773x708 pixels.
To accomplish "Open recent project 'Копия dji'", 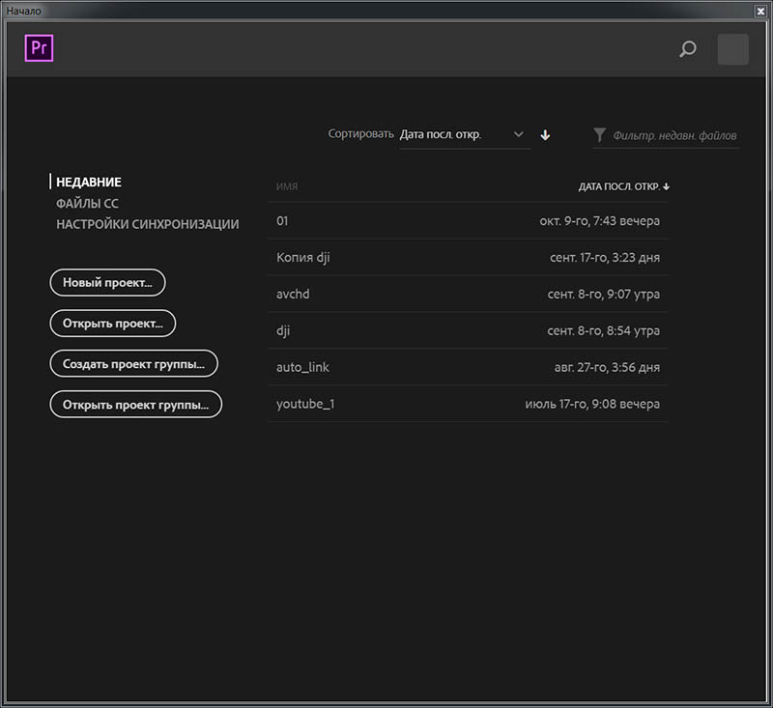I will coord(303,258).
